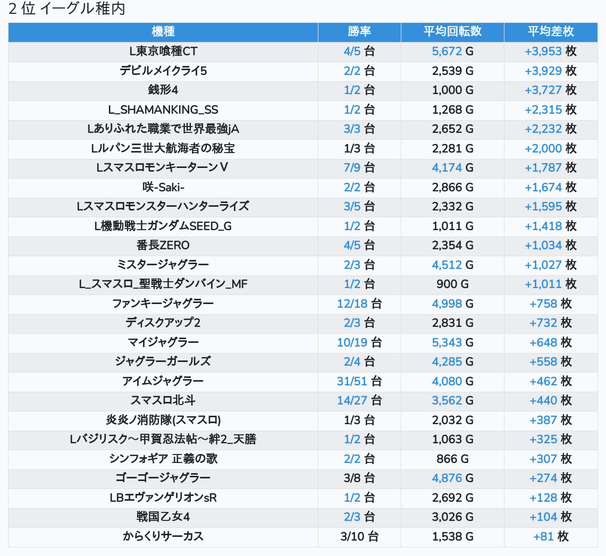Click 5,672 G average spins value

(x=452, y=52)
